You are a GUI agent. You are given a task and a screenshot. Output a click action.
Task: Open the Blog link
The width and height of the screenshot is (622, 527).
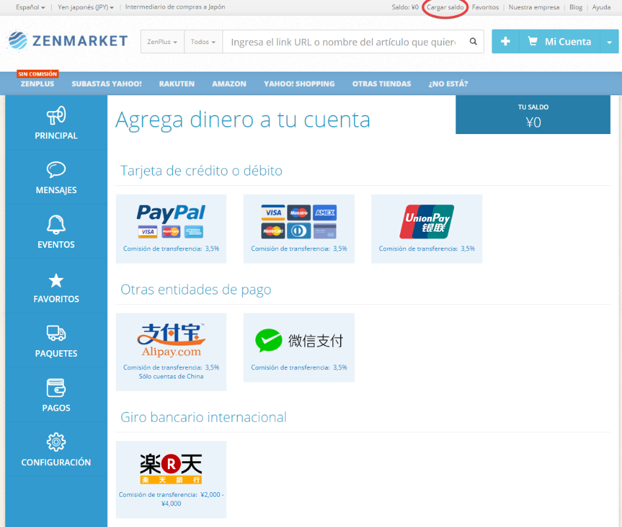point(575,7)
